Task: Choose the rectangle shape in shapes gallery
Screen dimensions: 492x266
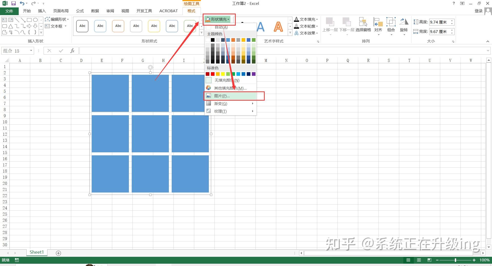Action: [29, 20]
